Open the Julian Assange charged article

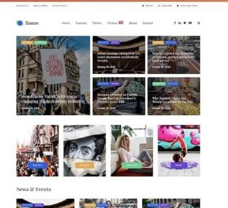point(119,57)
